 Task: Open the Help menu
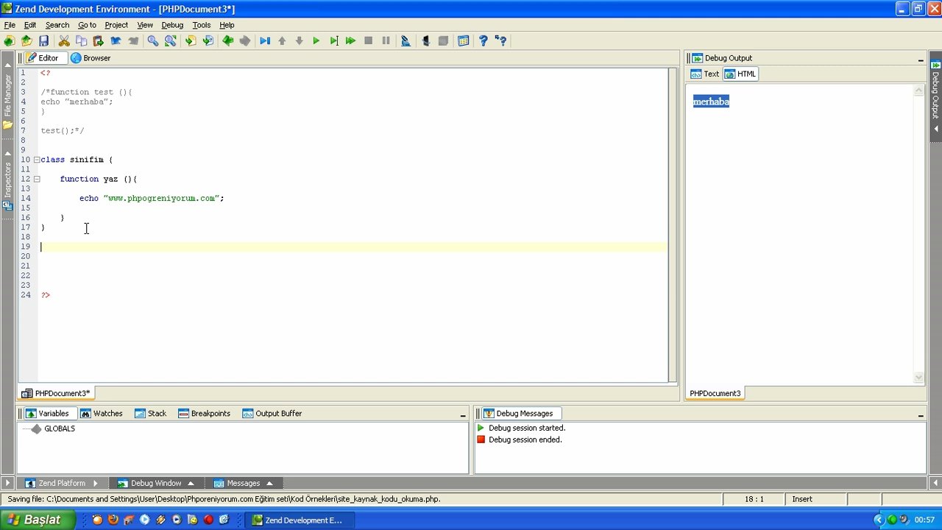click(227, 25)
